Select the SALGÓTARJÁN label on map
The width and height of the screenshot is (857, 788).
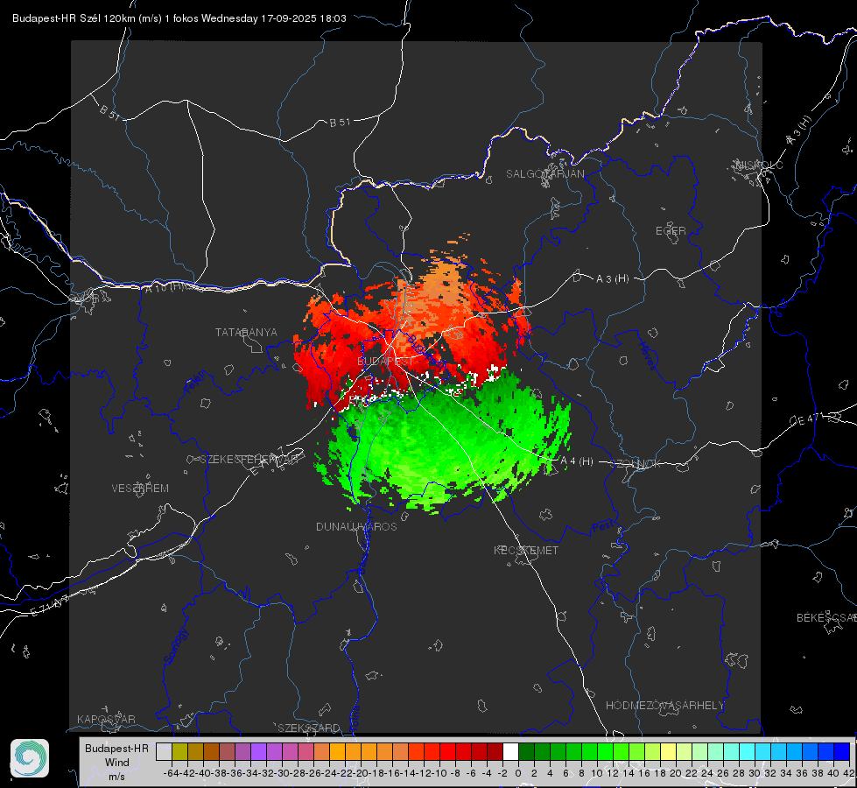pyautogui.click(x=544, y=174)
